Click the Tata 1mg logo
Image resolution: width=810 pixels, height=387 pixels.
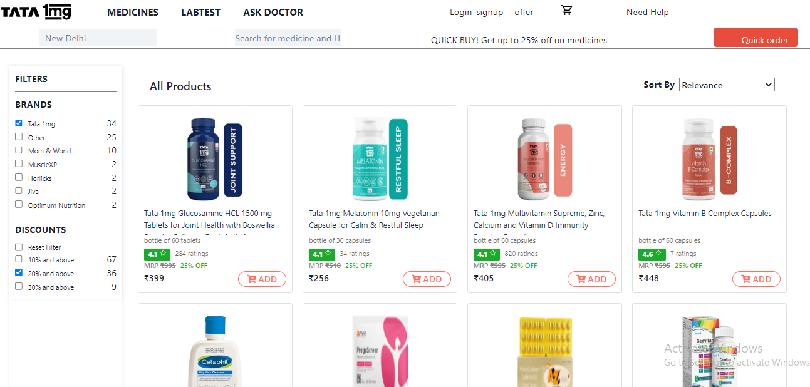click(x=36, y=11)
